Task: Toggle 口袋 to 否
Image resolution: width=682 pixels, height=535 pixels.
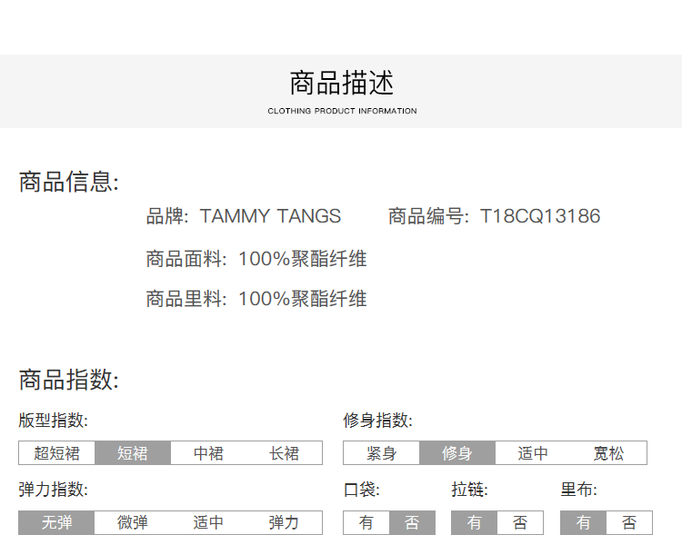Action: pyautogui.click(x=412, y=522)
